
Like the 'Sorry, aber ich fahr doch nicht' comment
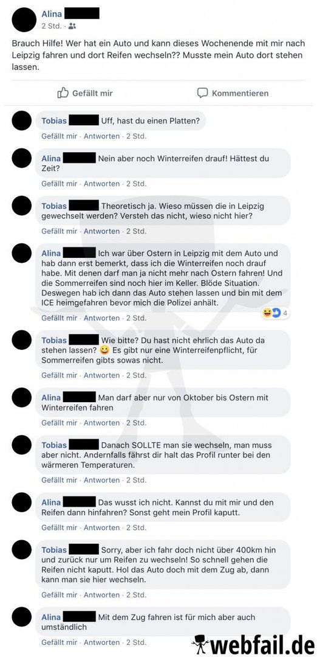click(x=60, y=594)
